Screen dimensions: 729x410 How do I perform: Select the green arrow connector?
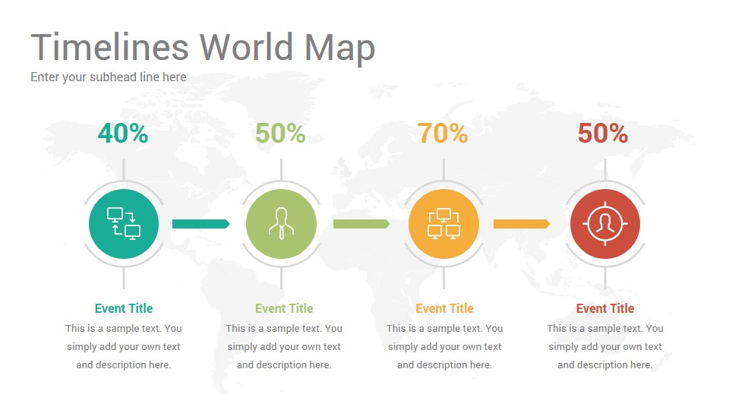click(x=361, y=224)
